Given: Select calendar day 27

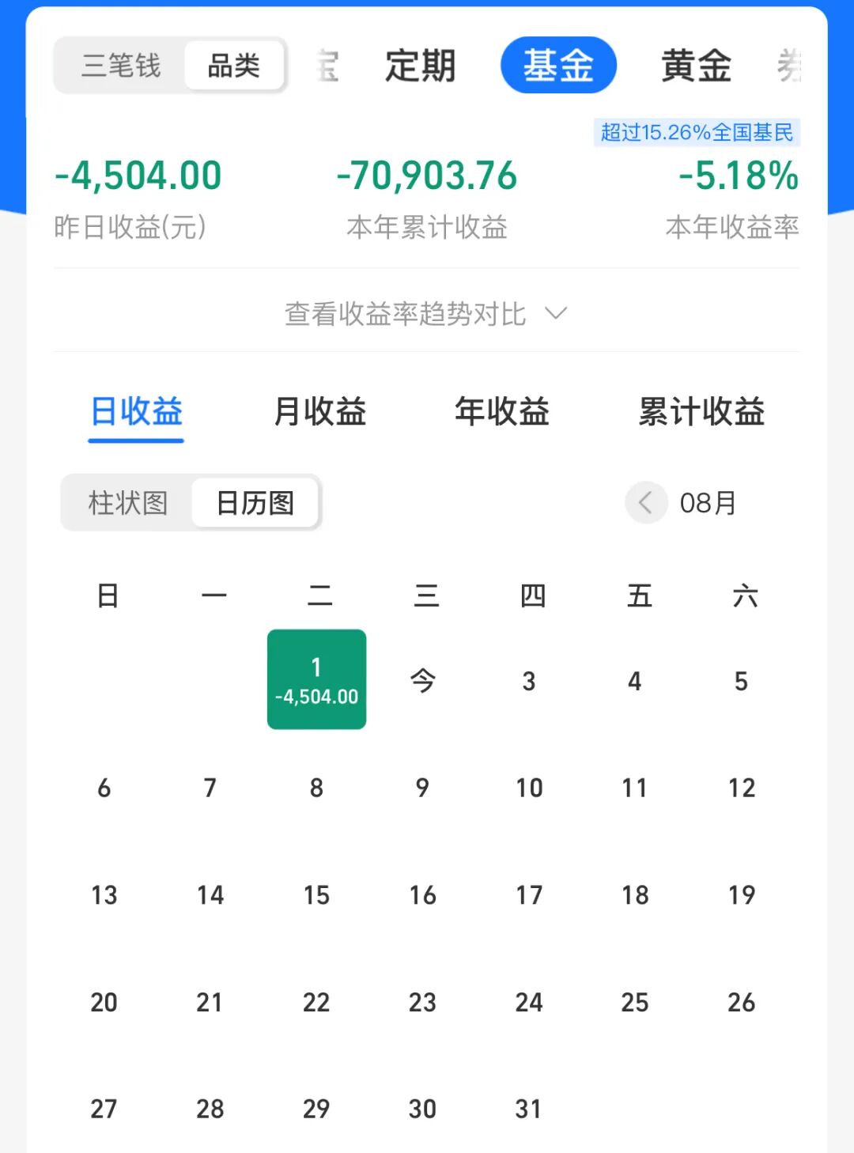Looking at the screenshot, I should tap(104, 1109).
